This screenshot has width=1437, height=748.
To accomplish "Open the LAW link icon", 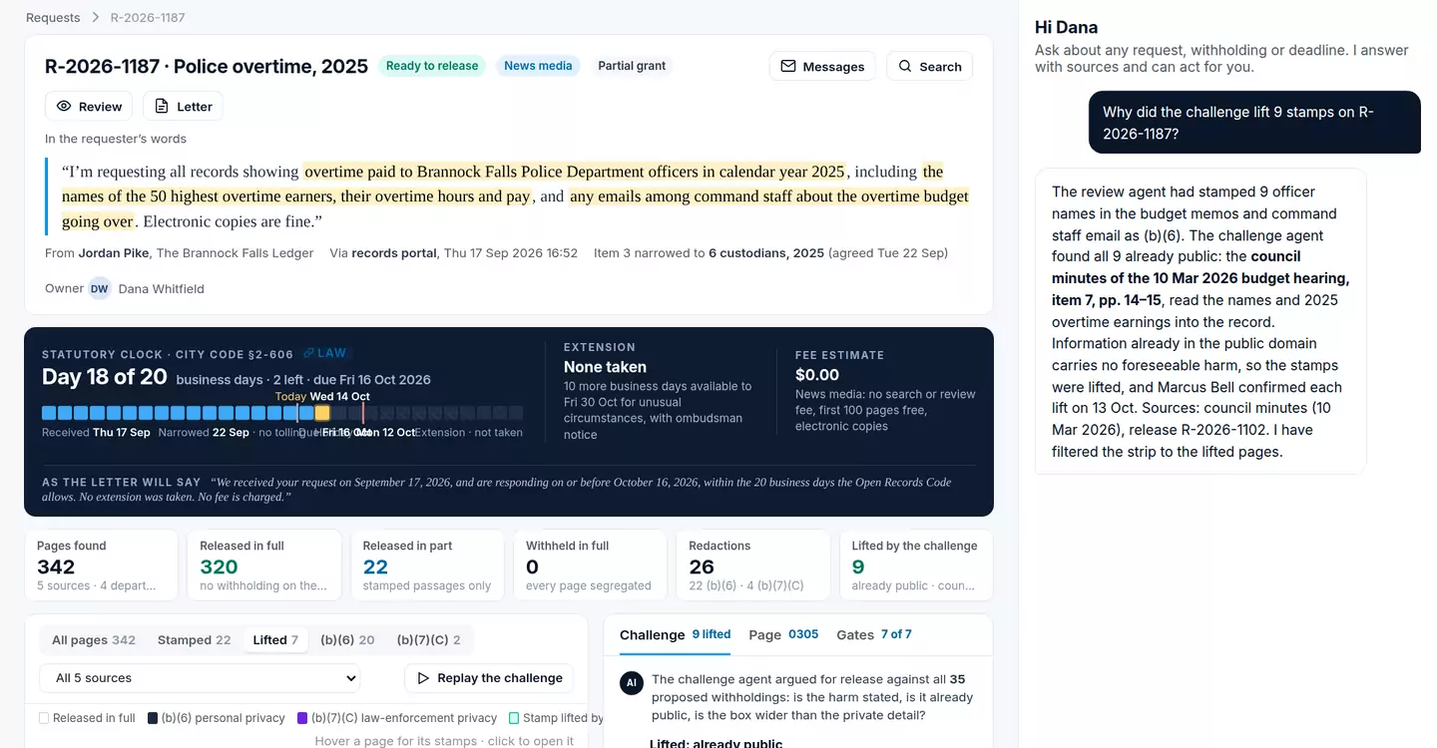I will 309,353.
